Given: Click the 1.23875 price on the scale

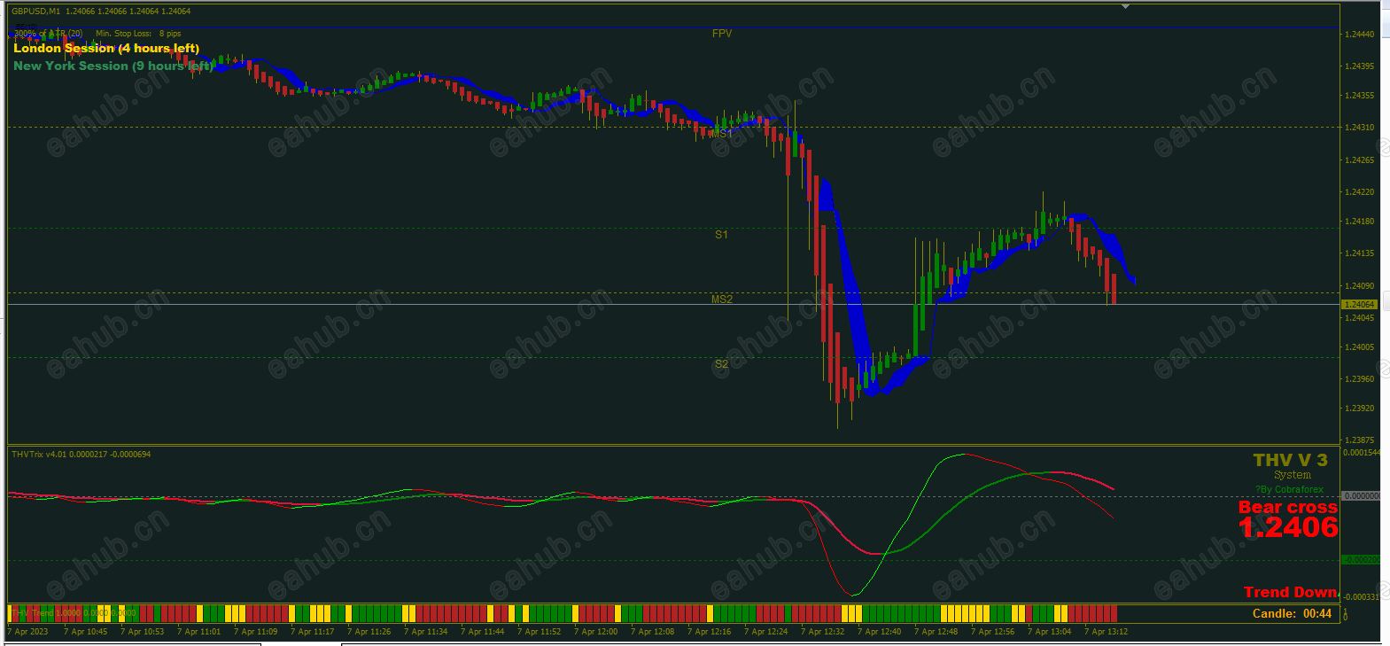Looking at the screenshot, I should click(1360, 440).
